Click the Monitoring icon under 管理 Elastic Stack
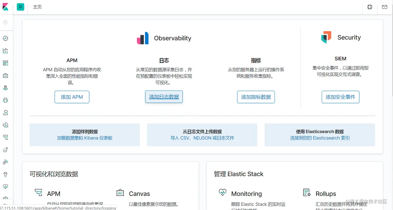 coord(222,192)
